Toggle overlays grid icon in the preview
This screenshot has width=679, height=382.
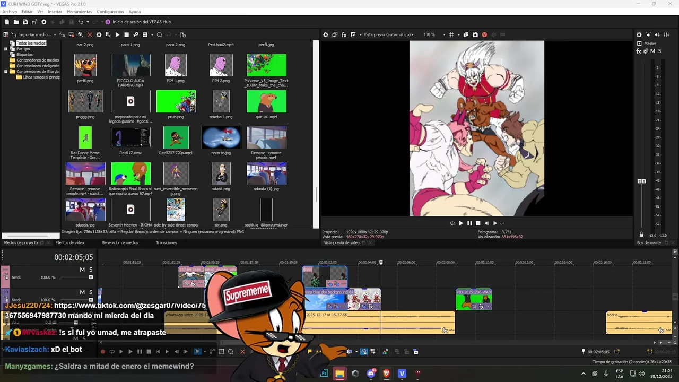pyautogui.click(x=451, y=34)
